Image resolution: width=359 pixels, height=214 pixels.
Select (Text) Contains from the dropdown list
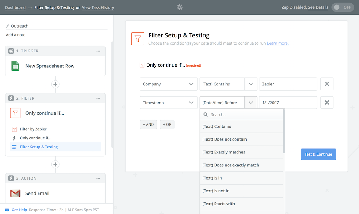click(241, 126)
